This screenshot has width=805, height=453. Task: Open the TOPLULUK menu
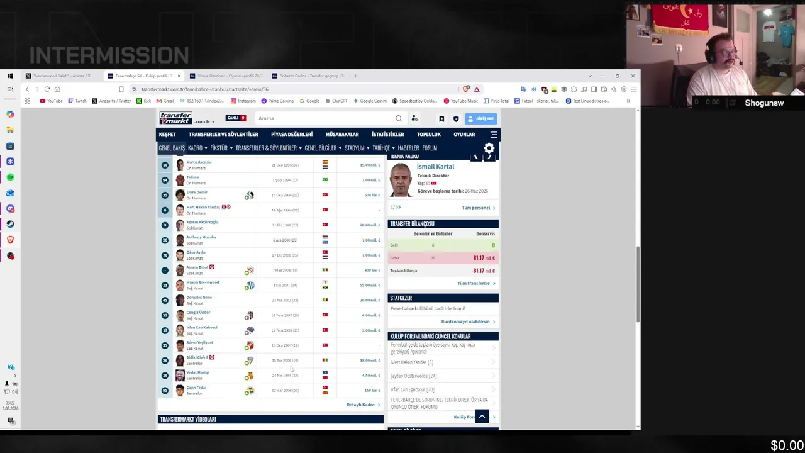click(x=429, y=135)
